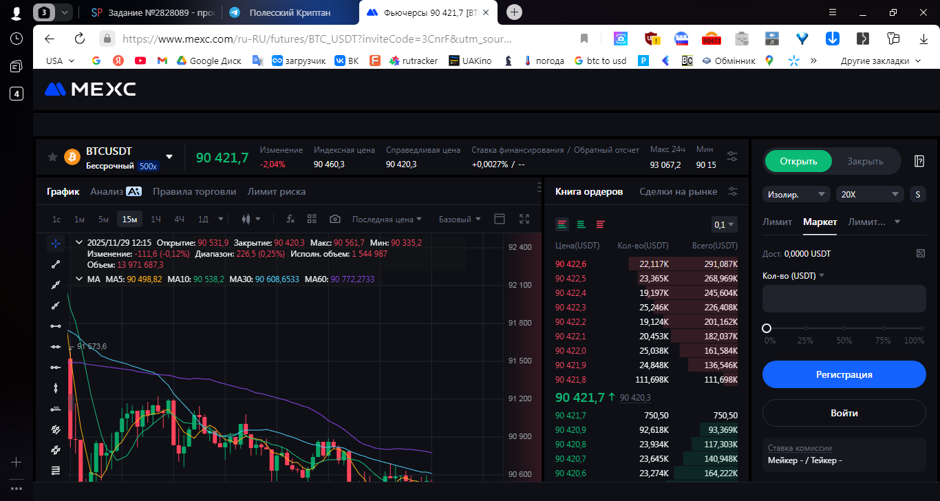Set quantity slider to 100% mark
Viewport: 940px width, 501px height.
[x=921, y=329]
